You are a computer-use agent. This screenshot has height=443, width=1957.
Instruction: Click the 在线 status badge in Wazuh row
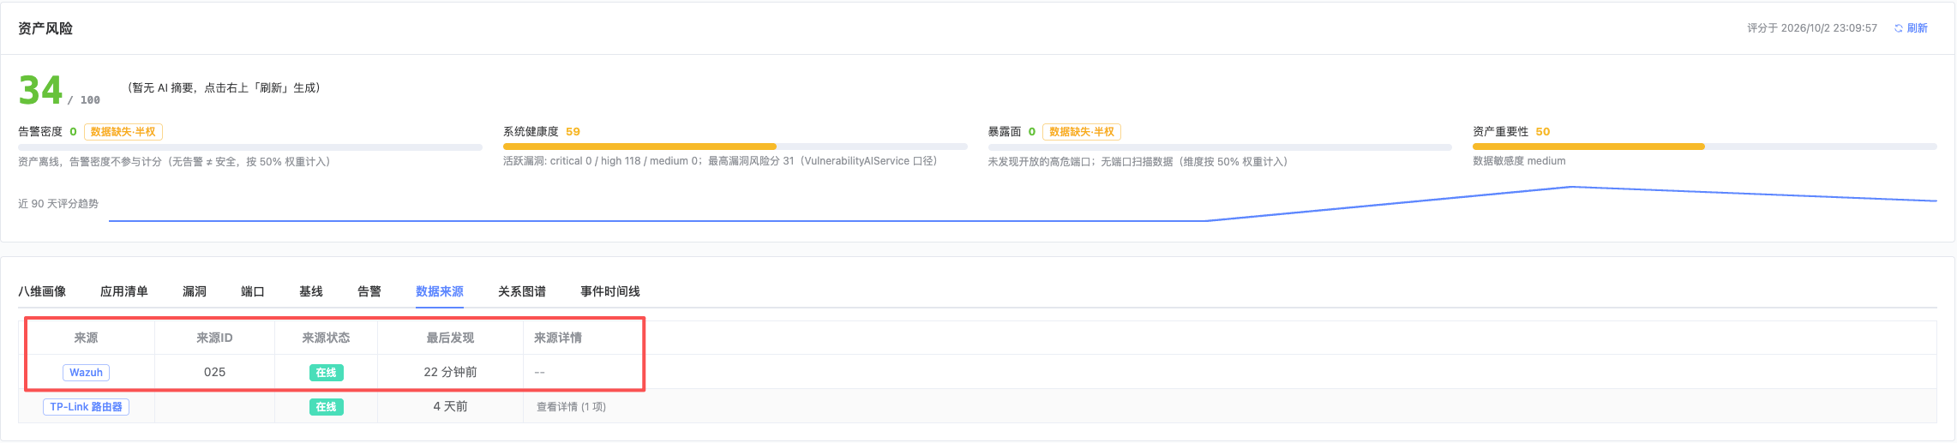326,373
